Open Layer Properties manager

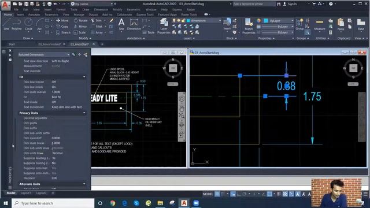pyautogui.click(x=164, y=26)
